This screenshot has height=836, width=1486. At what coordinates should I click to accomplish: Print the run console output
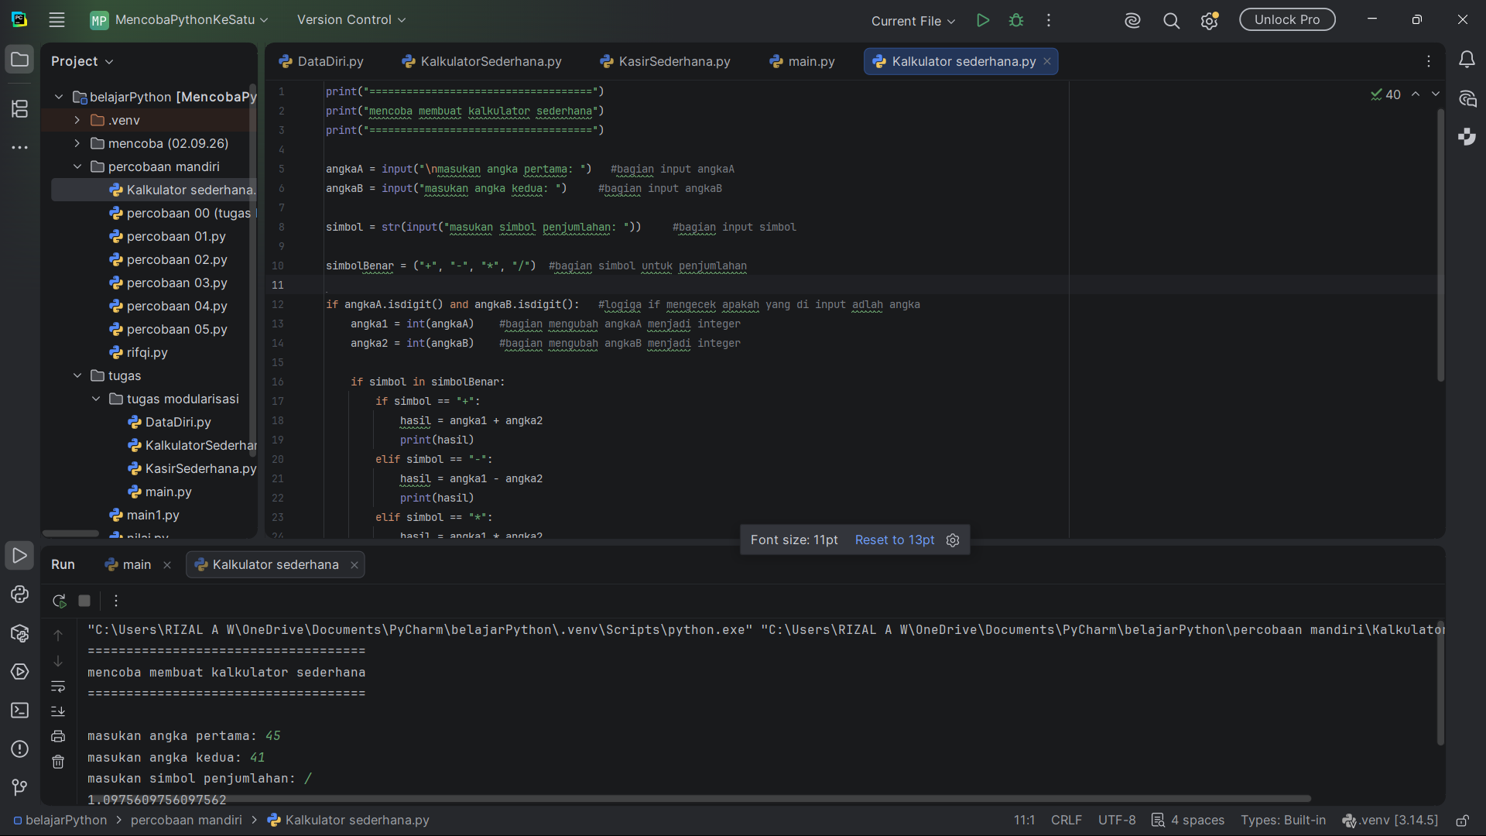(x=58, y=736)
